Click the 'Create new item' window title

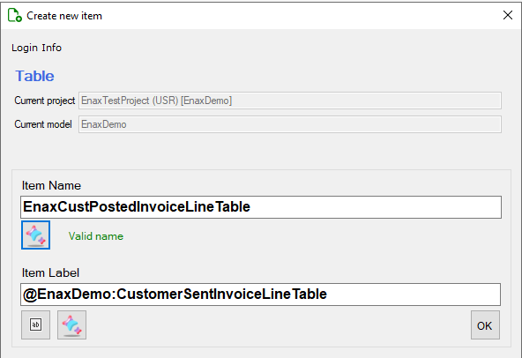pos(64,16)
